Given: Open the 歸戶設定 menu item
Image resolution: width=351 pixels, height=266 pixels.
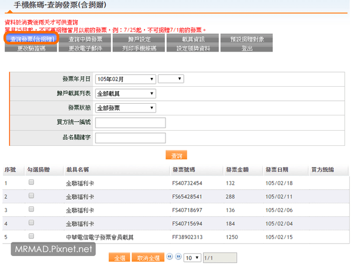Looking at the screenshot, I should pos(139,39).
